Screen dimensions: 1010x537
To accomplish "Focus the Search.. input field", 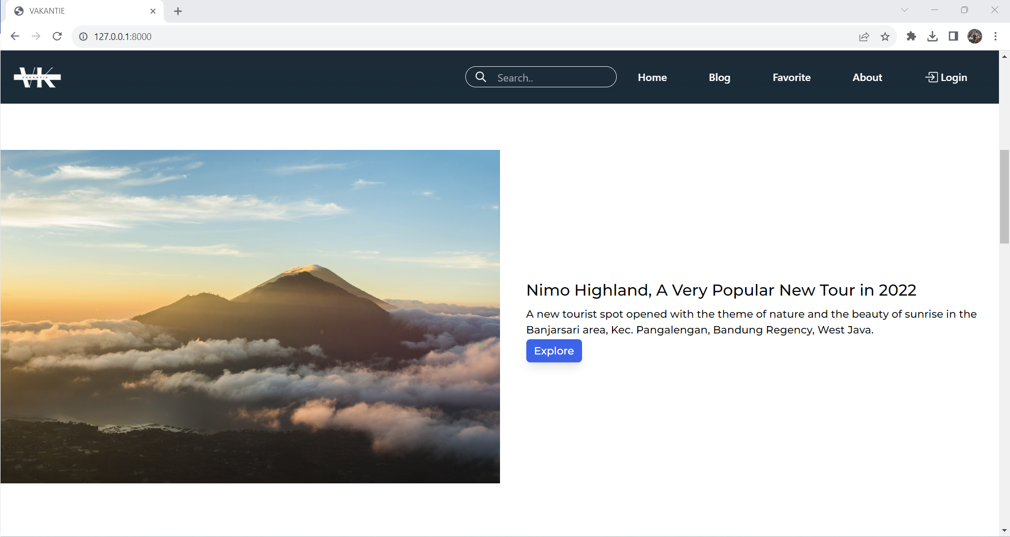I will click(540, 77).
